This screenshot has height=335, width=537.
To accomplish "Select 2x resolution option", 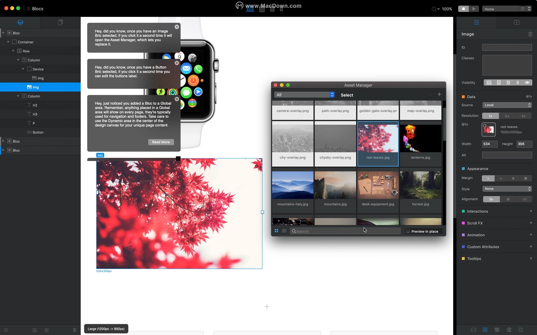I will click(x=507, y=116).
